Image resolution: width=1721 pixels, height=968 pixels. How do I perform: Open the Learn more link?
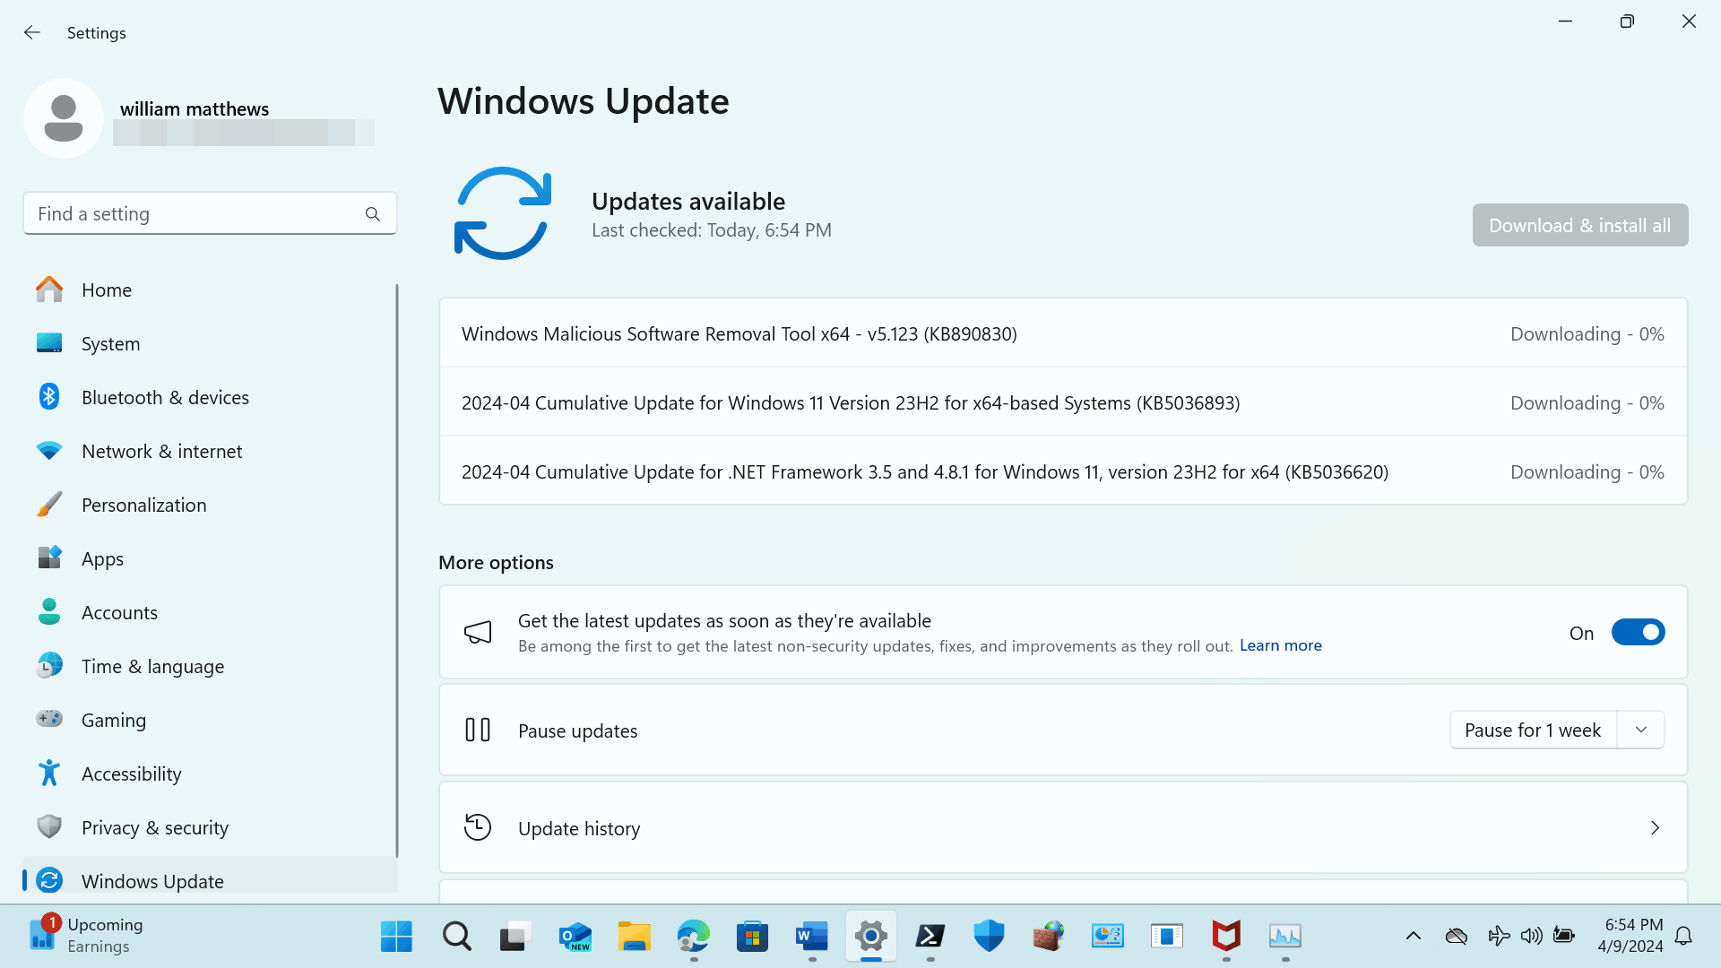point(1280,645)
